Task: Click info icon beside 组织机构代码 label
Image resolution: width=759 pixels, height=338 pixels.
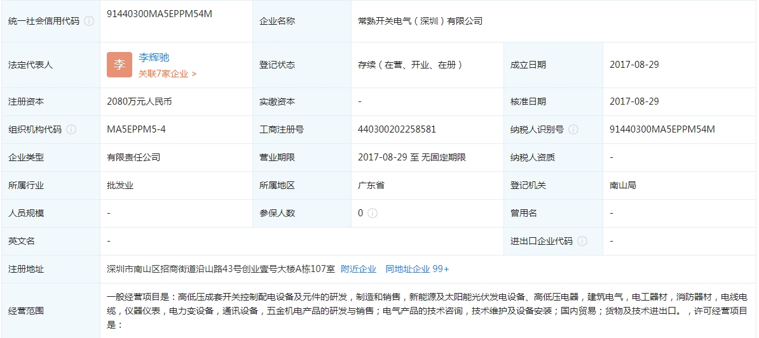Action: (71, 129)
